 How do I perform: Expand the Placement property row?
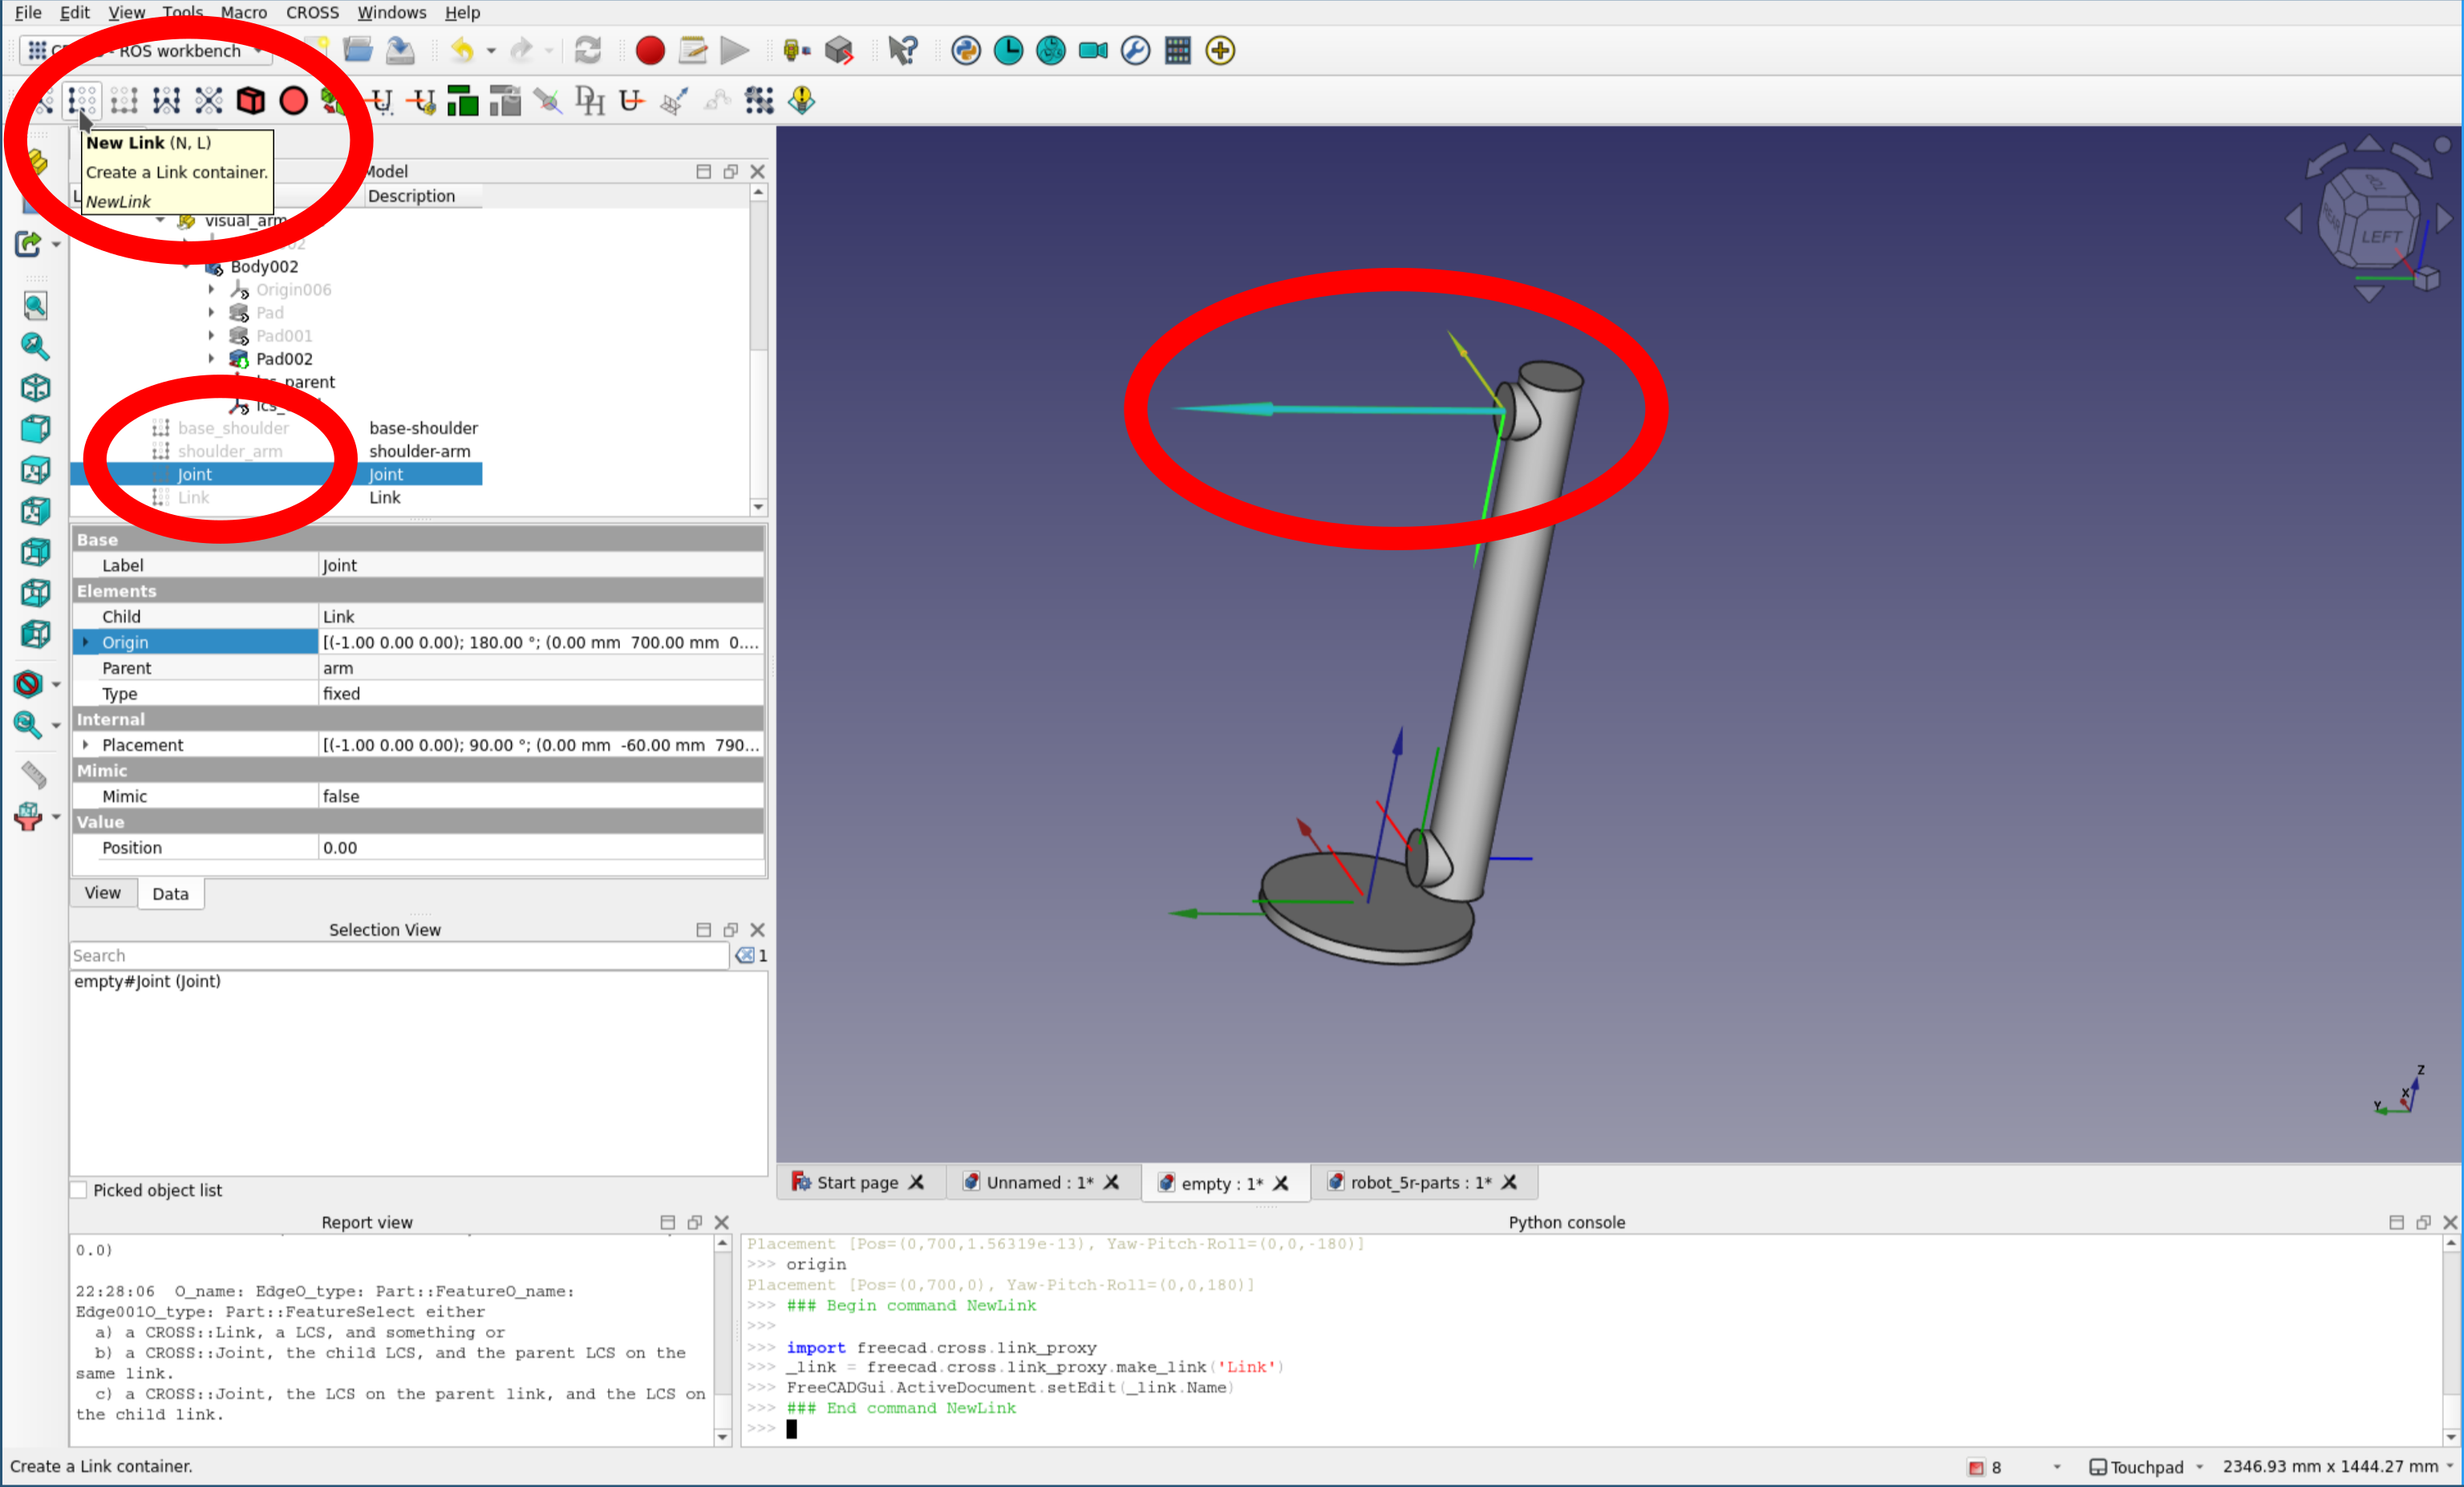point(86,744)
